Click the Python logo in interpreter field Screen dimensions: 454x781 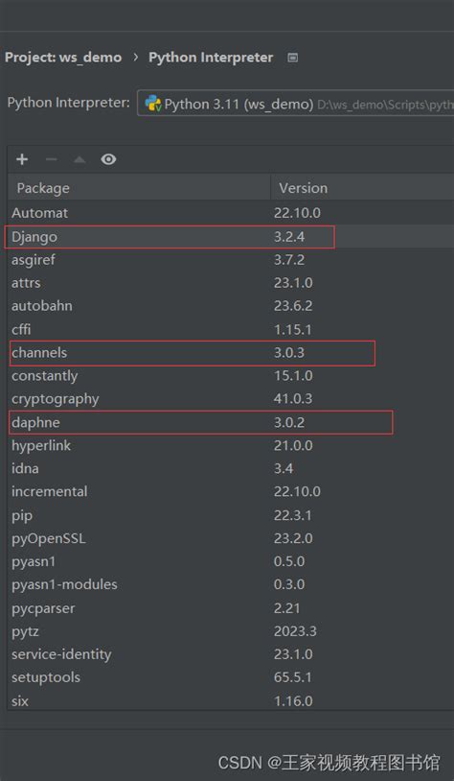click(153, 104)
